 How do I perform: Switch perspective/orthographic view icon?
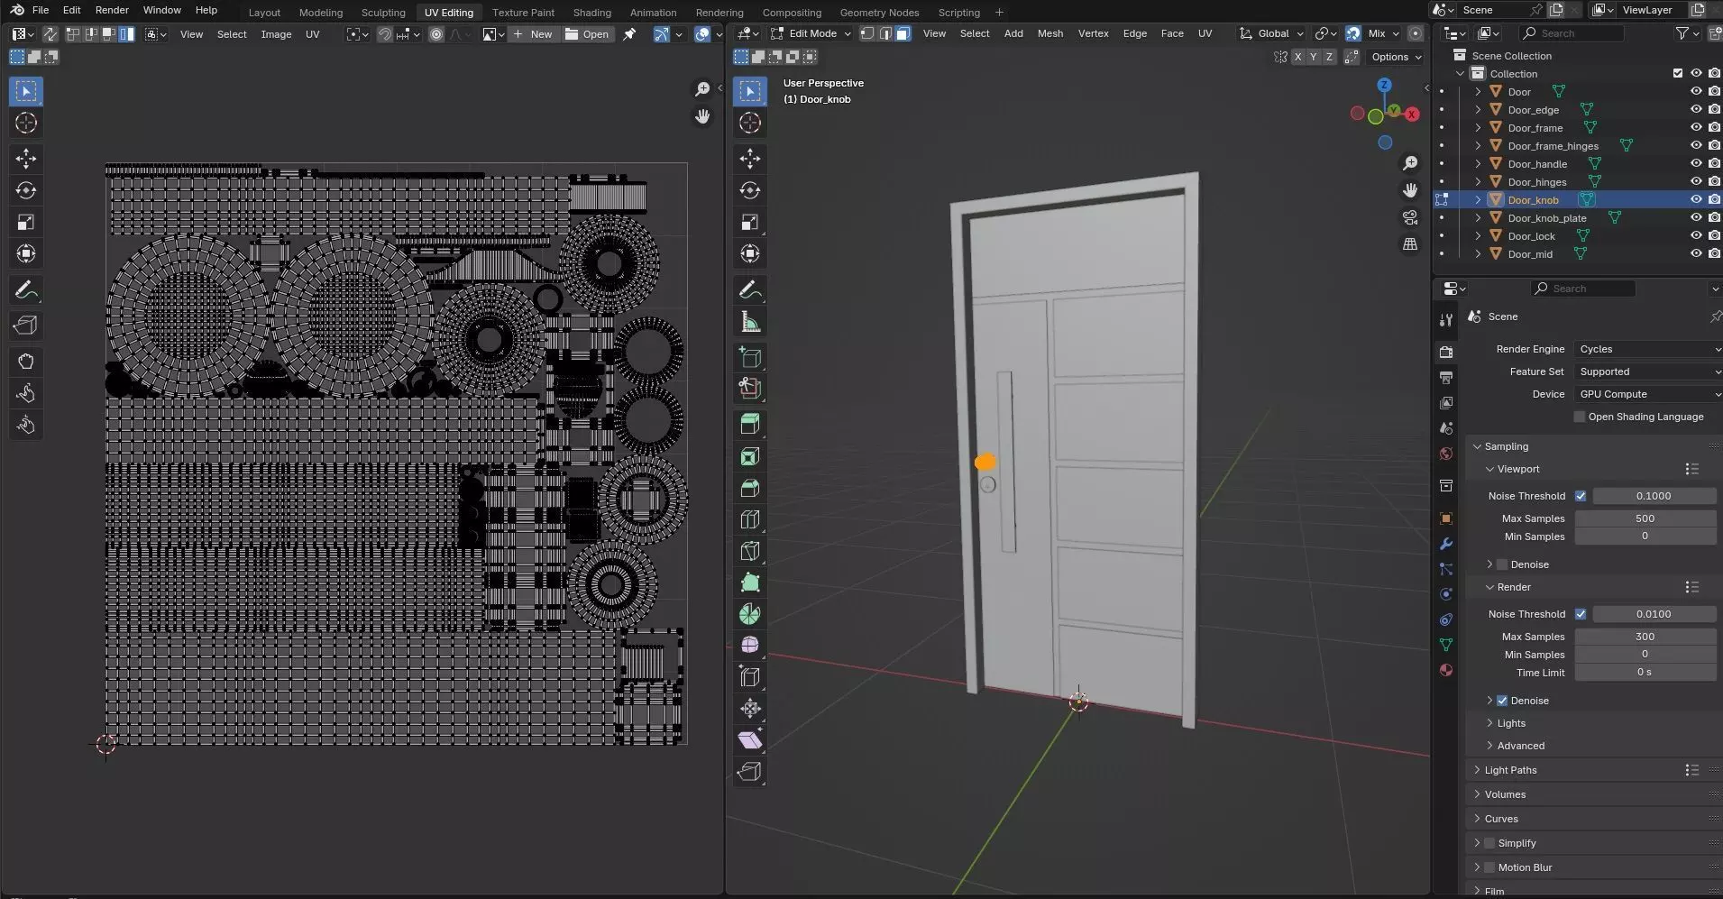pos(1410,244)
